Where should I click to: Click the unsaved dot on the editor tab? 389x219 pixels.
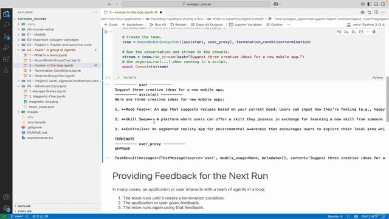pyautogui.click(x=160, y=12)
